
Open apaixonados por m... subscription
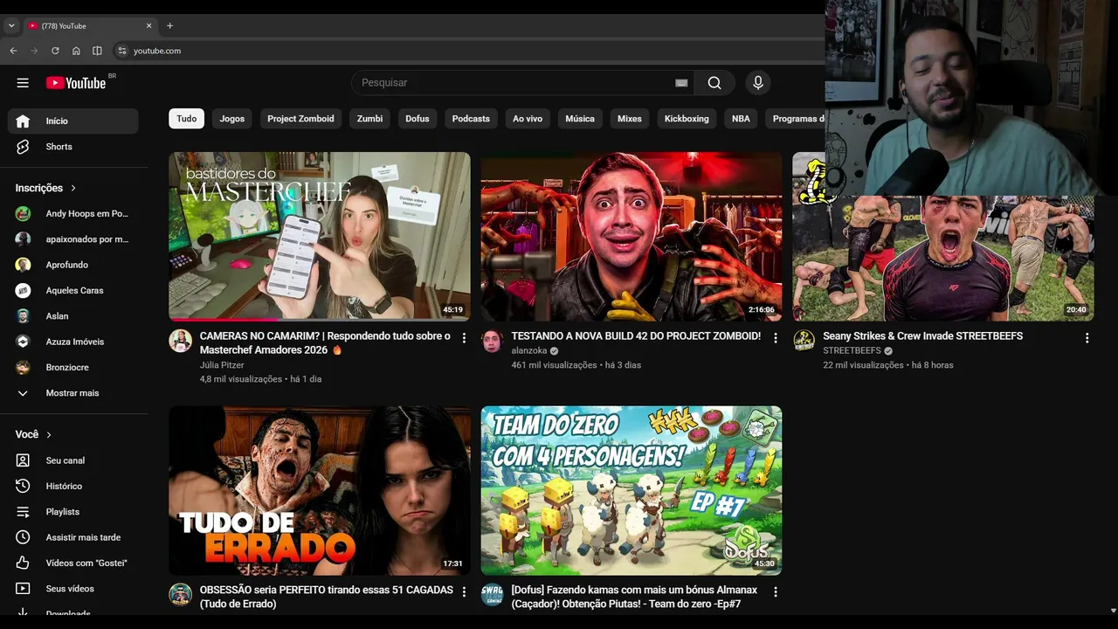pos(73,239)
